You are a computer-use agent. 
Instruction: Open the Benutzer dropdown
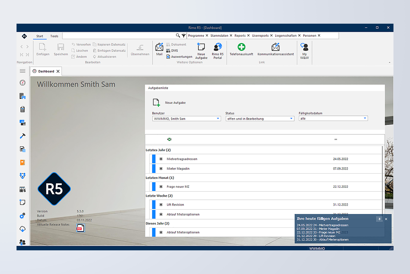click(x=218, y=118)
